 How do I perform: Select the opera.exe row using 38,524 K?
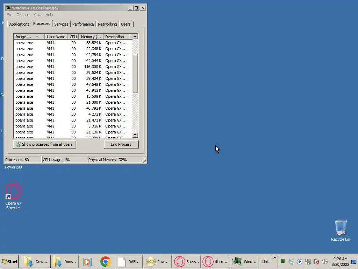coord(73,43)
